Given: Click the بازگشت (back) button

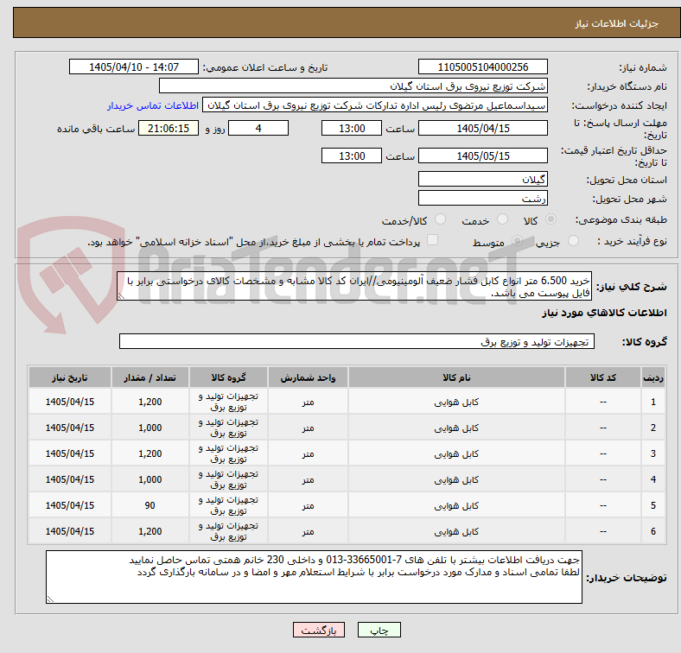Looking at the screenshot, I should 318,630.
